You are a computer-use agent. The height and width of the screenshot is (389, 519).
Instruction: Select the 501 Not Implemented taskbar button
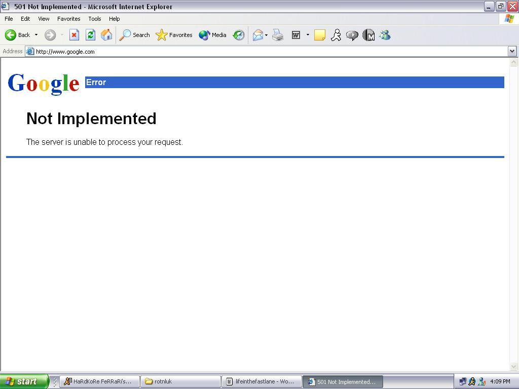tap(343, 381)
